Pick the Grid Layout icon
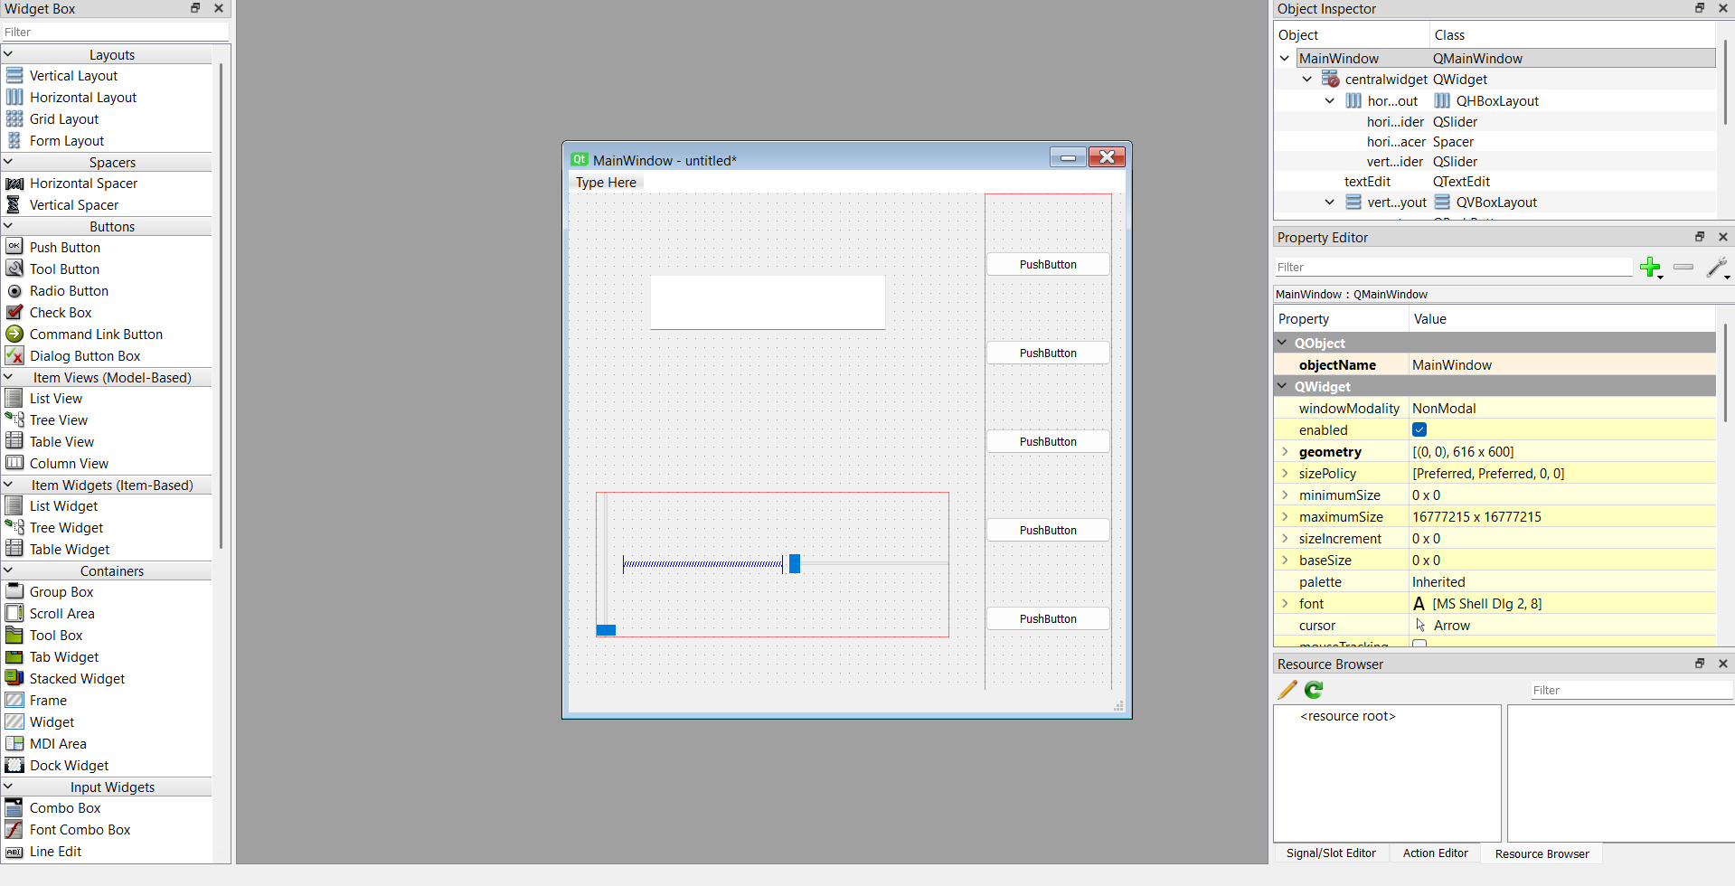The image size is (1735, 886). coord(14,118)
